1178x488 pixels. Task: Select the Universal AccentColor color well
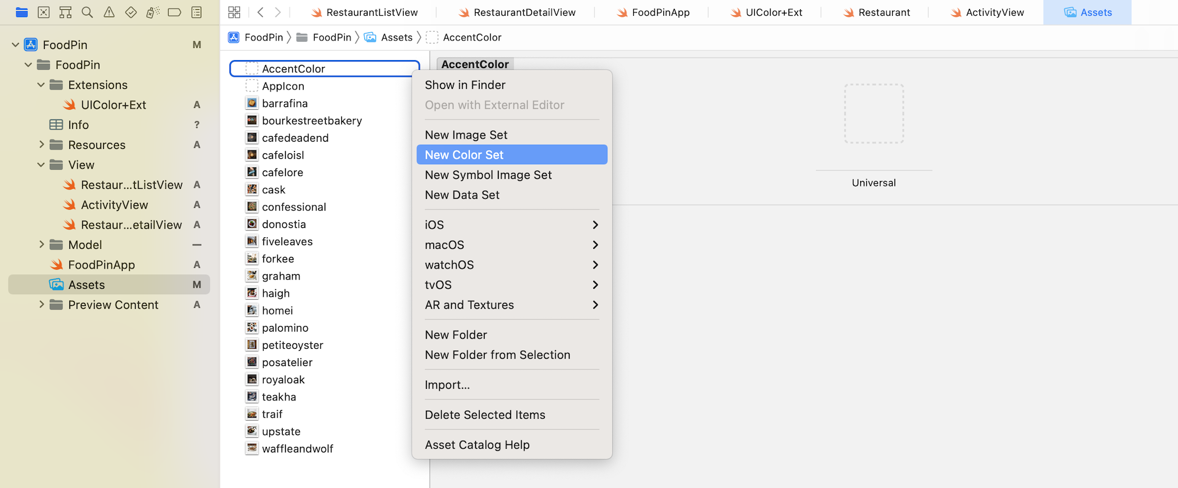pos(874,114)
